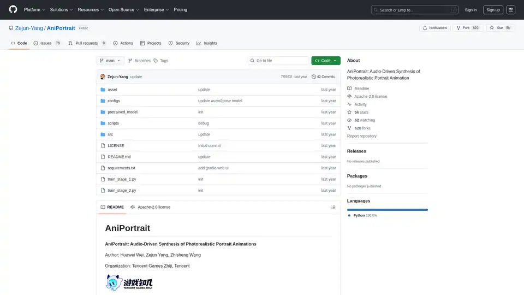Click the README outline list icon
This screenshot has height=295, width=524.
click(334, 207)
